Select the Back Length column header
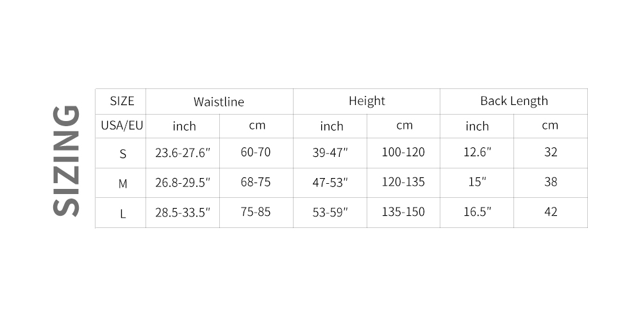This screenshot has height=317, width=641. pyautogui.click(x=514, y=101)
